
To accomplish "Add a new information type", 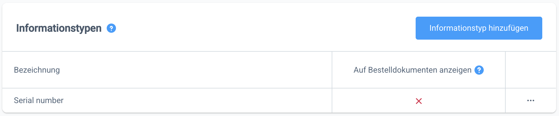I will [x=479, y=28].
